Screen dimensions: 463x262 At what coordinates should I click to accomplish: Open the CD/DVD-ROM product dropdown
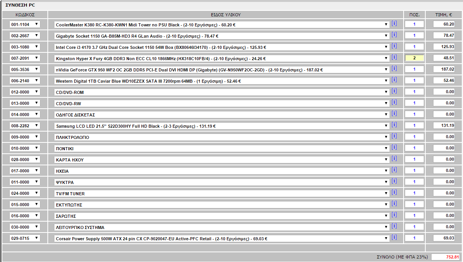[222, 92]
